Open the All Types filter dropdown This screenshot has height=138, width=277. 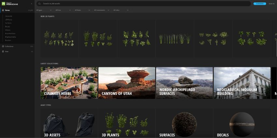tap(44, 10)
